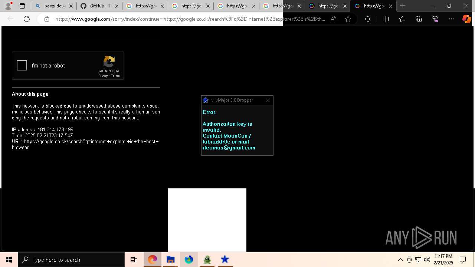Click the rleomas@gmail.com text in the error
475x267 pixels.
229,148
